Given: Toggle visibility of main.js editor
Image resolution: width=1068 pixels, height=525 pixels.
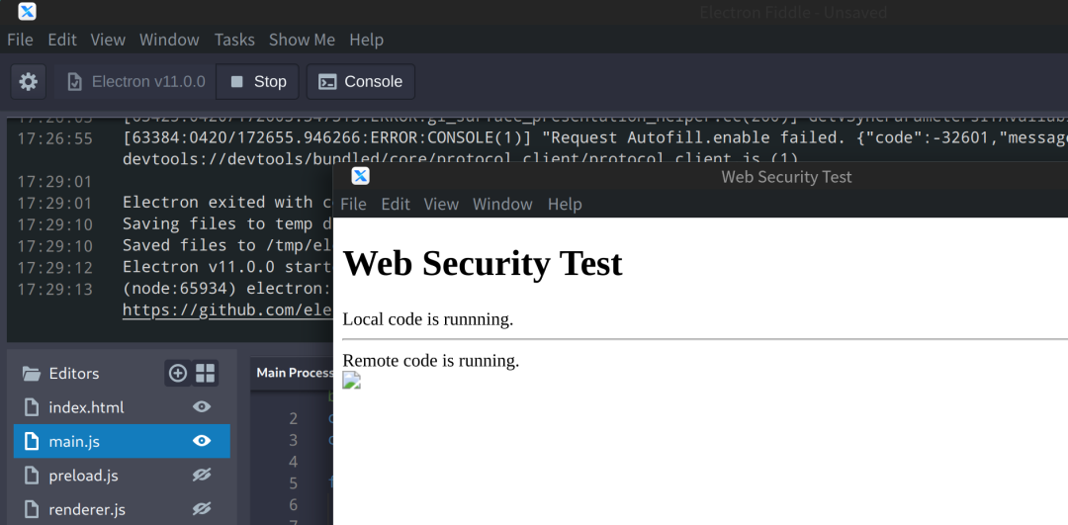Looking at the screenshot, I should [202, 441].
